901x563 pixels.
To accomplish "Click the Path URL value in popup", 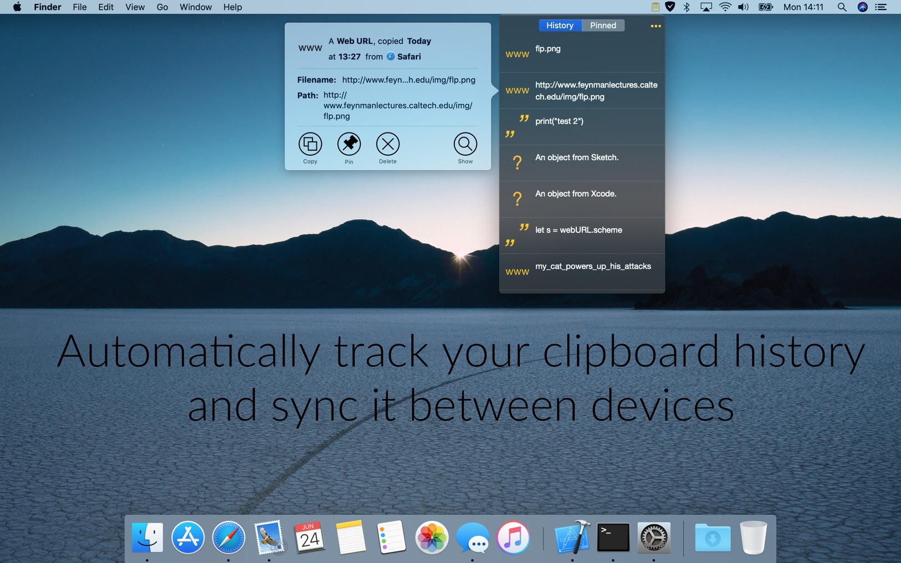I will (x=398, y=105).
